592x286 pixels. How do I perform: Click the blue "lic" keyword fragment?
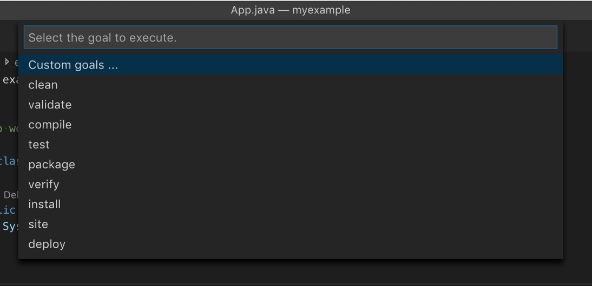tap(9, 209)
